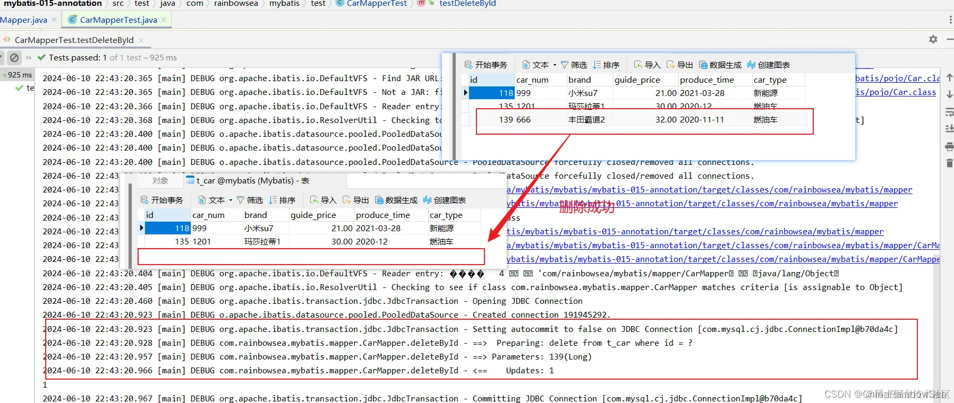This screenshot has height=403, width=954.
Task: Click the delete from t_car log line
Action: (367, 343)
